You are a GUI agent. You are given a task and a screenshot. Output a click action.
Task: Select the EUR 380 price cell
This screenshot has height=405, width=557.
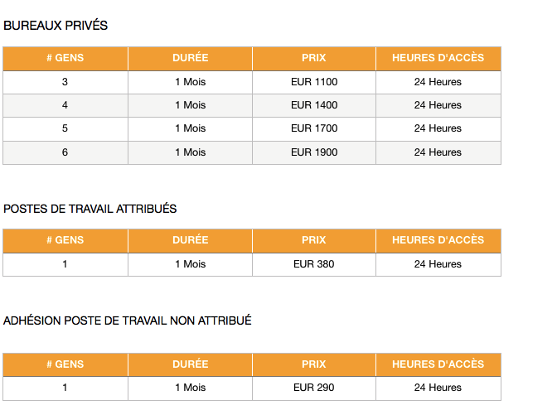pos(314,264)
